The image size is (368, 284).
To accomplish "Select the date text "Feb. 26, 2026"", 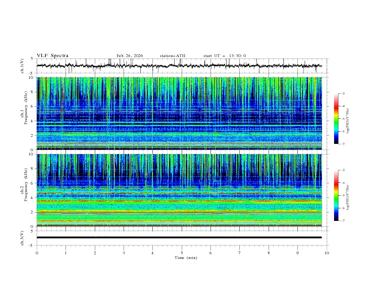I will tap(130, 56).
